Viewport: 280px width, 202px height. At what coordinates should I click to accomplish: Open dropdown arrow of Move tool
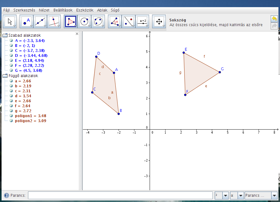coord(14,26)
